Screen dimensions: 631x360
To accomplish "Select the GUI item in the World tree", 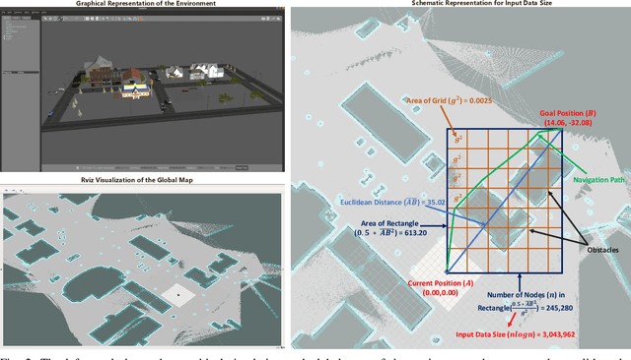I will 8,22.
